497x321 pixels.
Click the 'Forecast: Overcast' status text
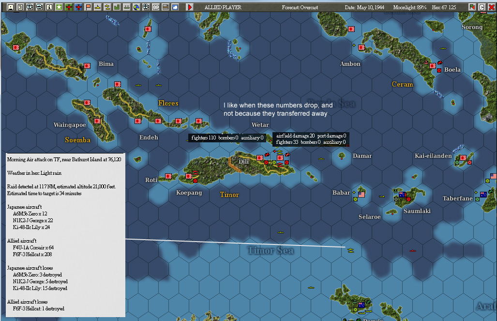tap(300, 7)
